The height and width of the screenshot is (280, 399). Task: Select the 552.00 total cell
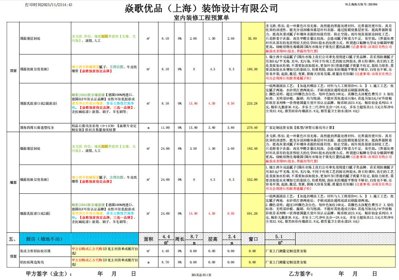[252, 179]
